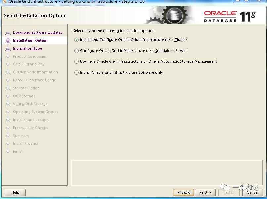
Task: Pick Install Oracle Grid Infrastructure Software Only
Action: (77, 72)
